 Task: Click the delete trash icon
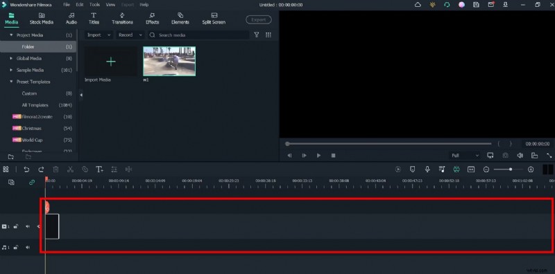point(55,170)
